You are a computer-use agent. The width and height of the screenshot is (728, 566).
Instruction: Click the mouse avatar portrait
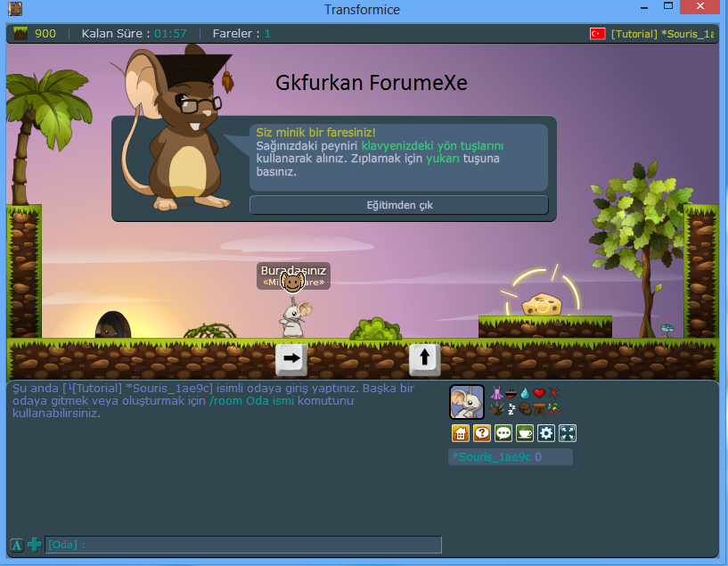coord(467,402)
